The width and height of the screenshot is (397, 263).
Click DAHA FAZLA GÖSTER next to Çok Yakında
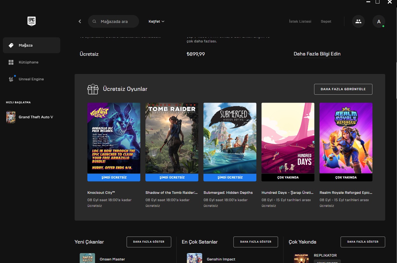coord(363,242)
